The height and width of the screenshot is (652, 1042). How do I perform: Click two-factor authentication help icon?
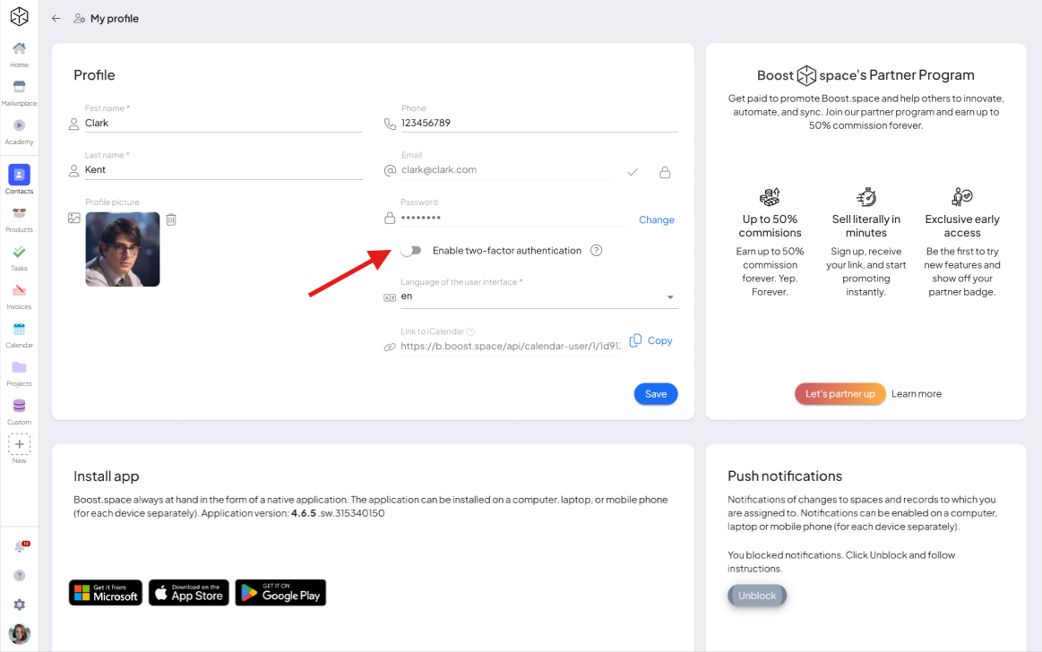[596, 250]
